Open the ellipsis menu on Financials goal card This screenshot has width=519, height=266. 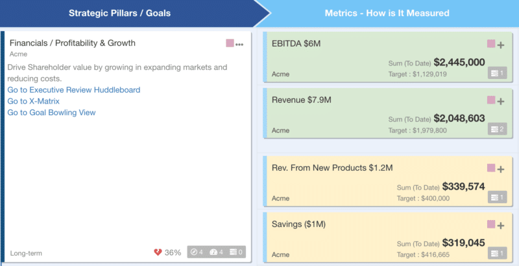point(239,45)
